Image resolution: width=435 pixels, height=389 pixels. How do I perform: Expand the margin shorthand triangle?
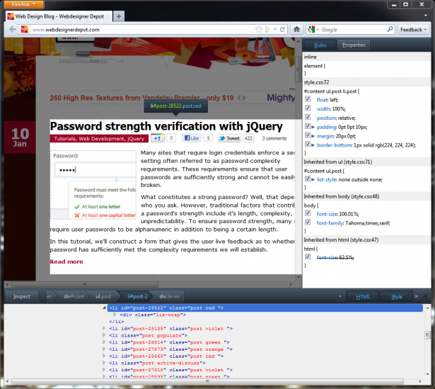313,136
